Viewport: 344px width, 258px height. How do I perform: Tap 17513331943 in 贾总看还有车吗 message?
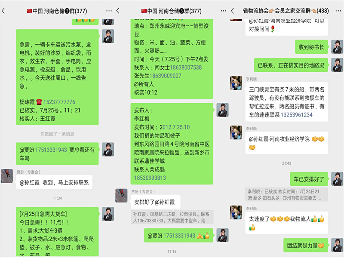(x=51, y=150)
